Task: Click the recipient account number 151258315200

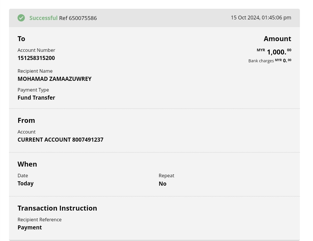Action: pyautogui.click(x=36, y=58)
